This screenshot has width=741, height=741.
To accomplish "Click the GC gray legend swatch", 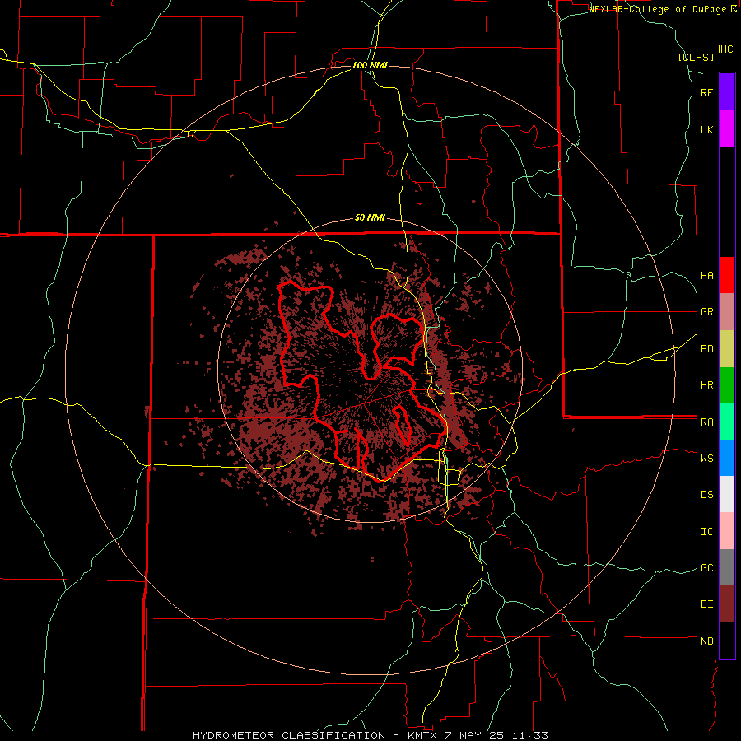I will pos(727,567).
